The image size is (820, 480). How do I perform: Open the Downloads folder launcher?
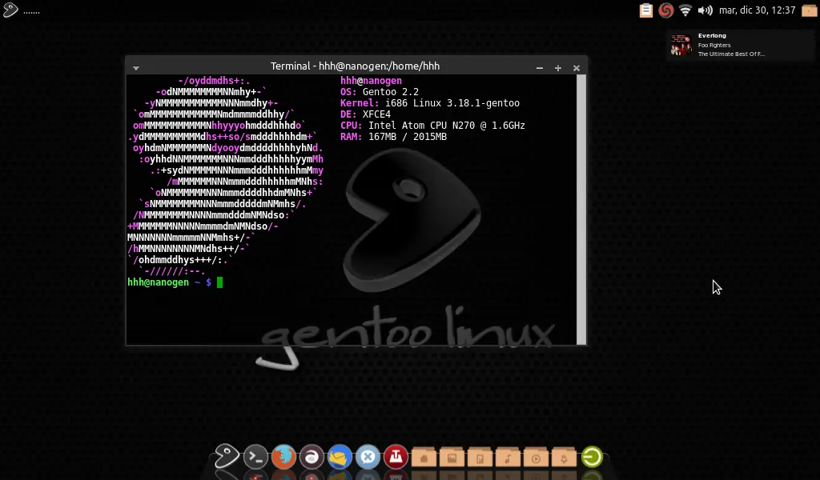(565, 456)
